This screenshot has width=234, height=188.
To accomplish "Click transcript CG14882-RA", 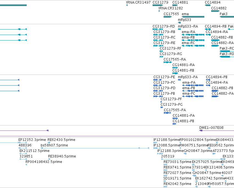I will [x=222, y=43].
